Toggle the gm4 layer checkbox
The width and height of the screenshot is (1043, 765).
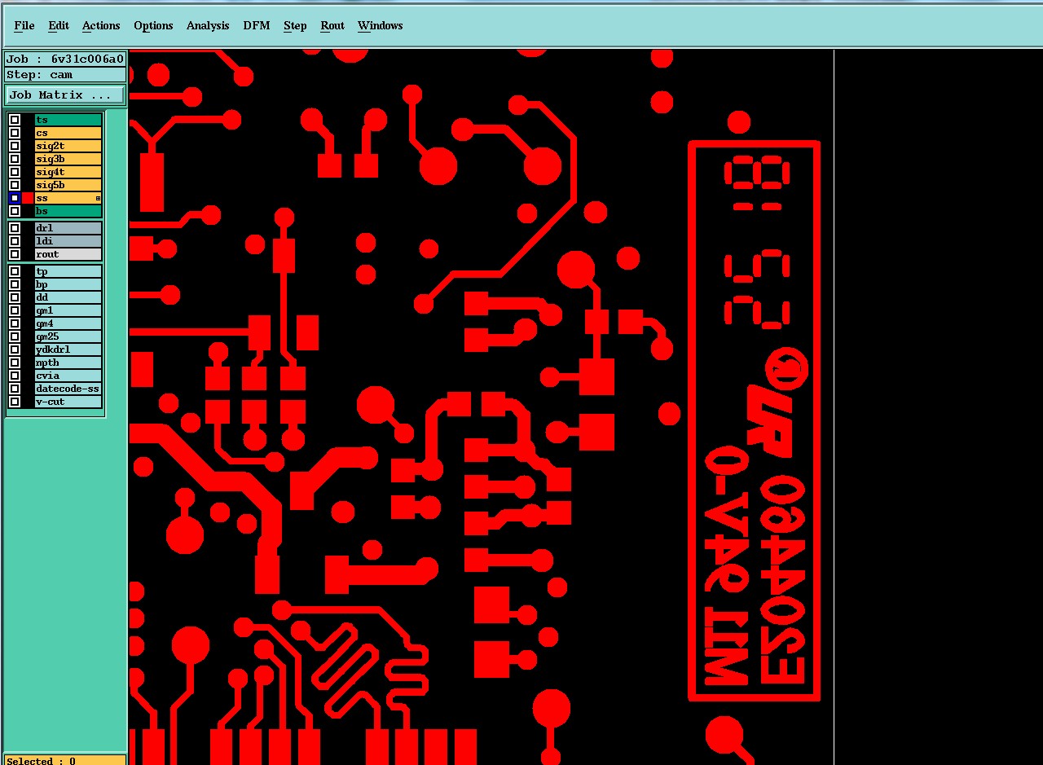pos(15,323)
